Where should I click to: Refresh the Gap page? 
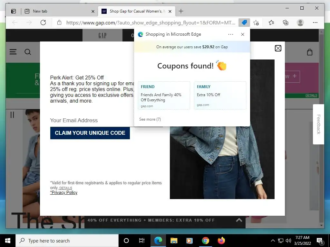point(43,23)
